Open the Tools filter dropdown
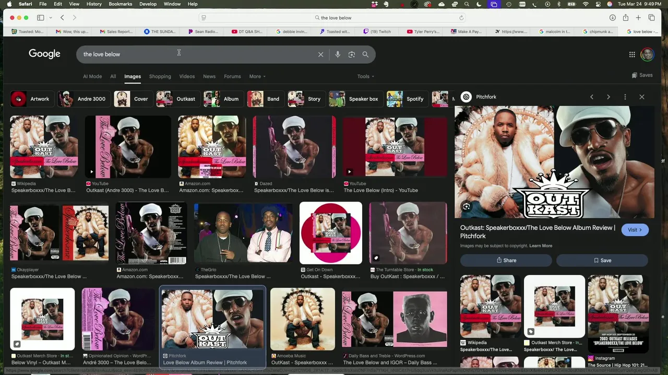Screen dimensions: 668x375 pyautogui.click(x=365, y=77)
